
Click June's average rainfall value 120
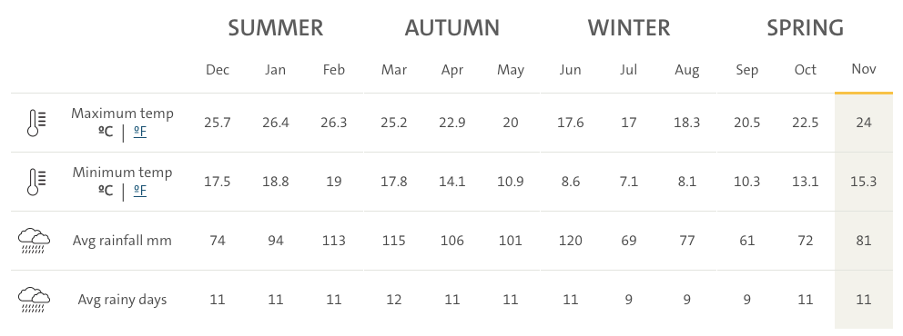coord(570,241)
